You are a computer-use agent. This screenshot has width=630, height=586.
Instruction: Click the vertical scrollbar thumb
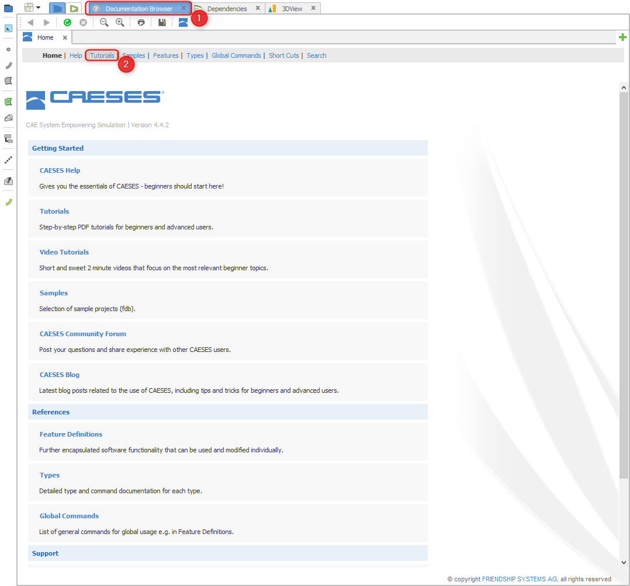pyautogui.click(x=624, y=285)
